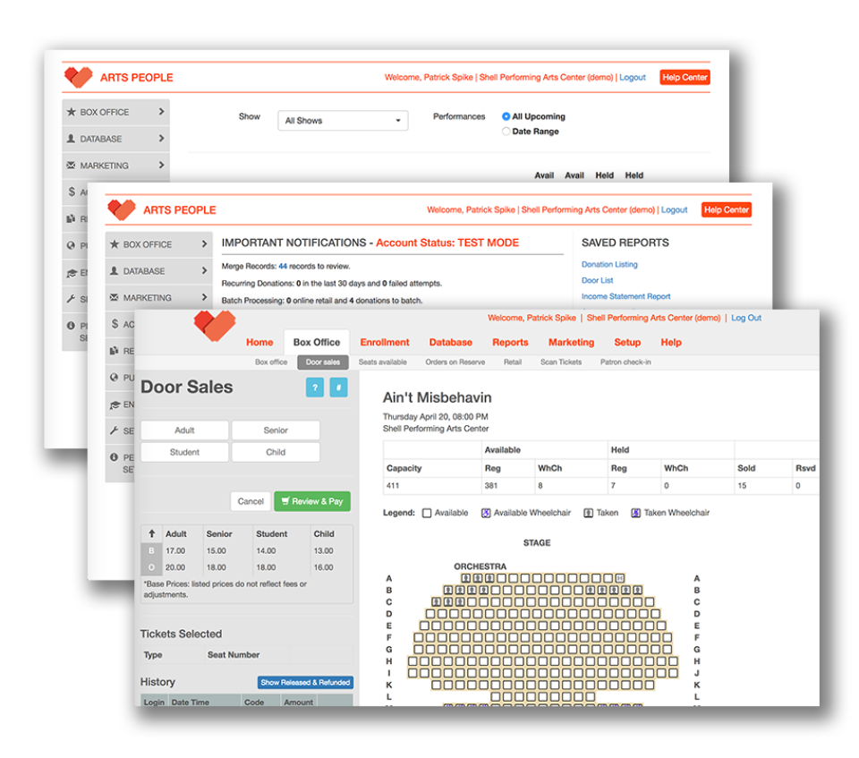Expand Database chevron in back window
Screen dimensions: 859x758
161,138
